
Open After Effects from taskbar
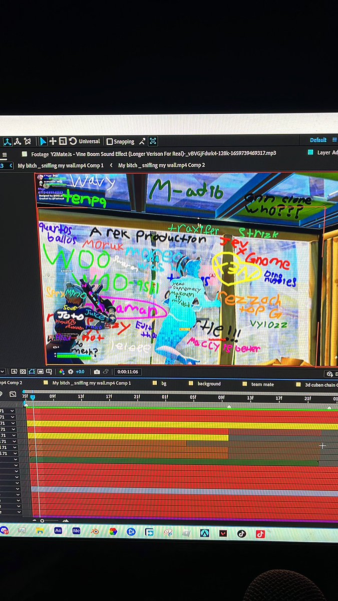tap(58, 530)
